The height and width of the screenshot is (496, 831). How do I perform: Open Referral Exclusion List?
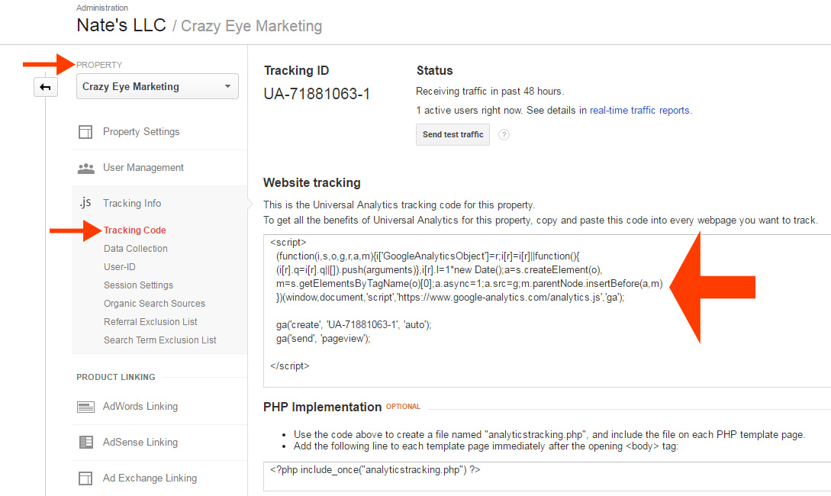pos(150,322)
